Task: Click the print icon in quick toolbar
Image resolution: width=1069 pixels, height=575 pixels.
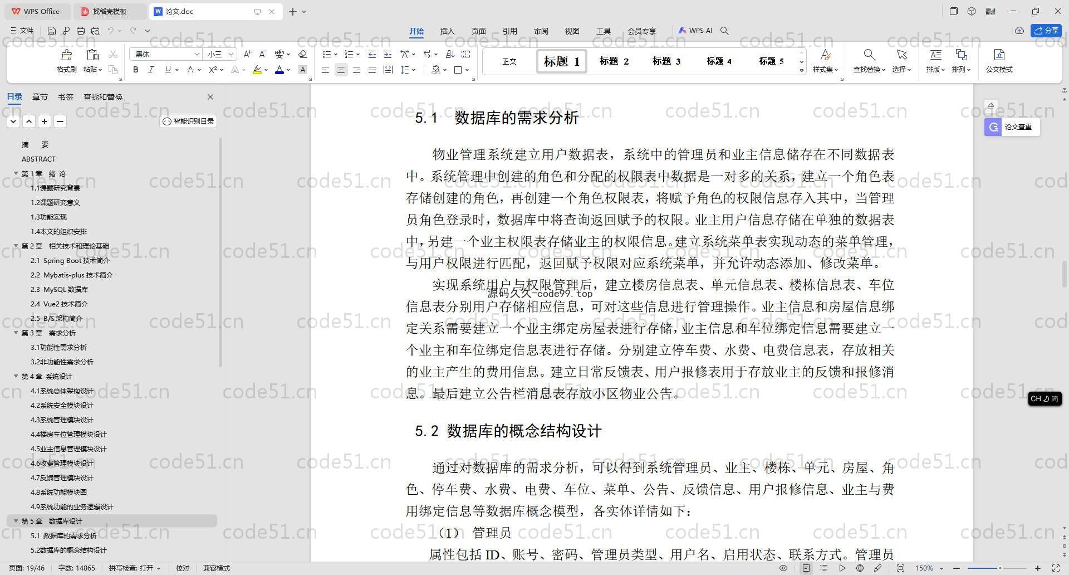Action: (x=81, y=31)
